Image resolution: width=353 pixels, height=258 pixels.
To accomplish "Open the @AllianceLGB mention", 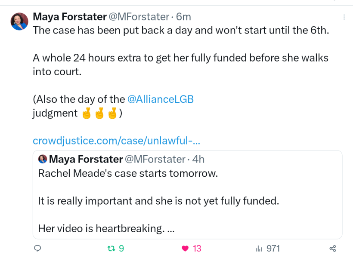I will 161,99.
